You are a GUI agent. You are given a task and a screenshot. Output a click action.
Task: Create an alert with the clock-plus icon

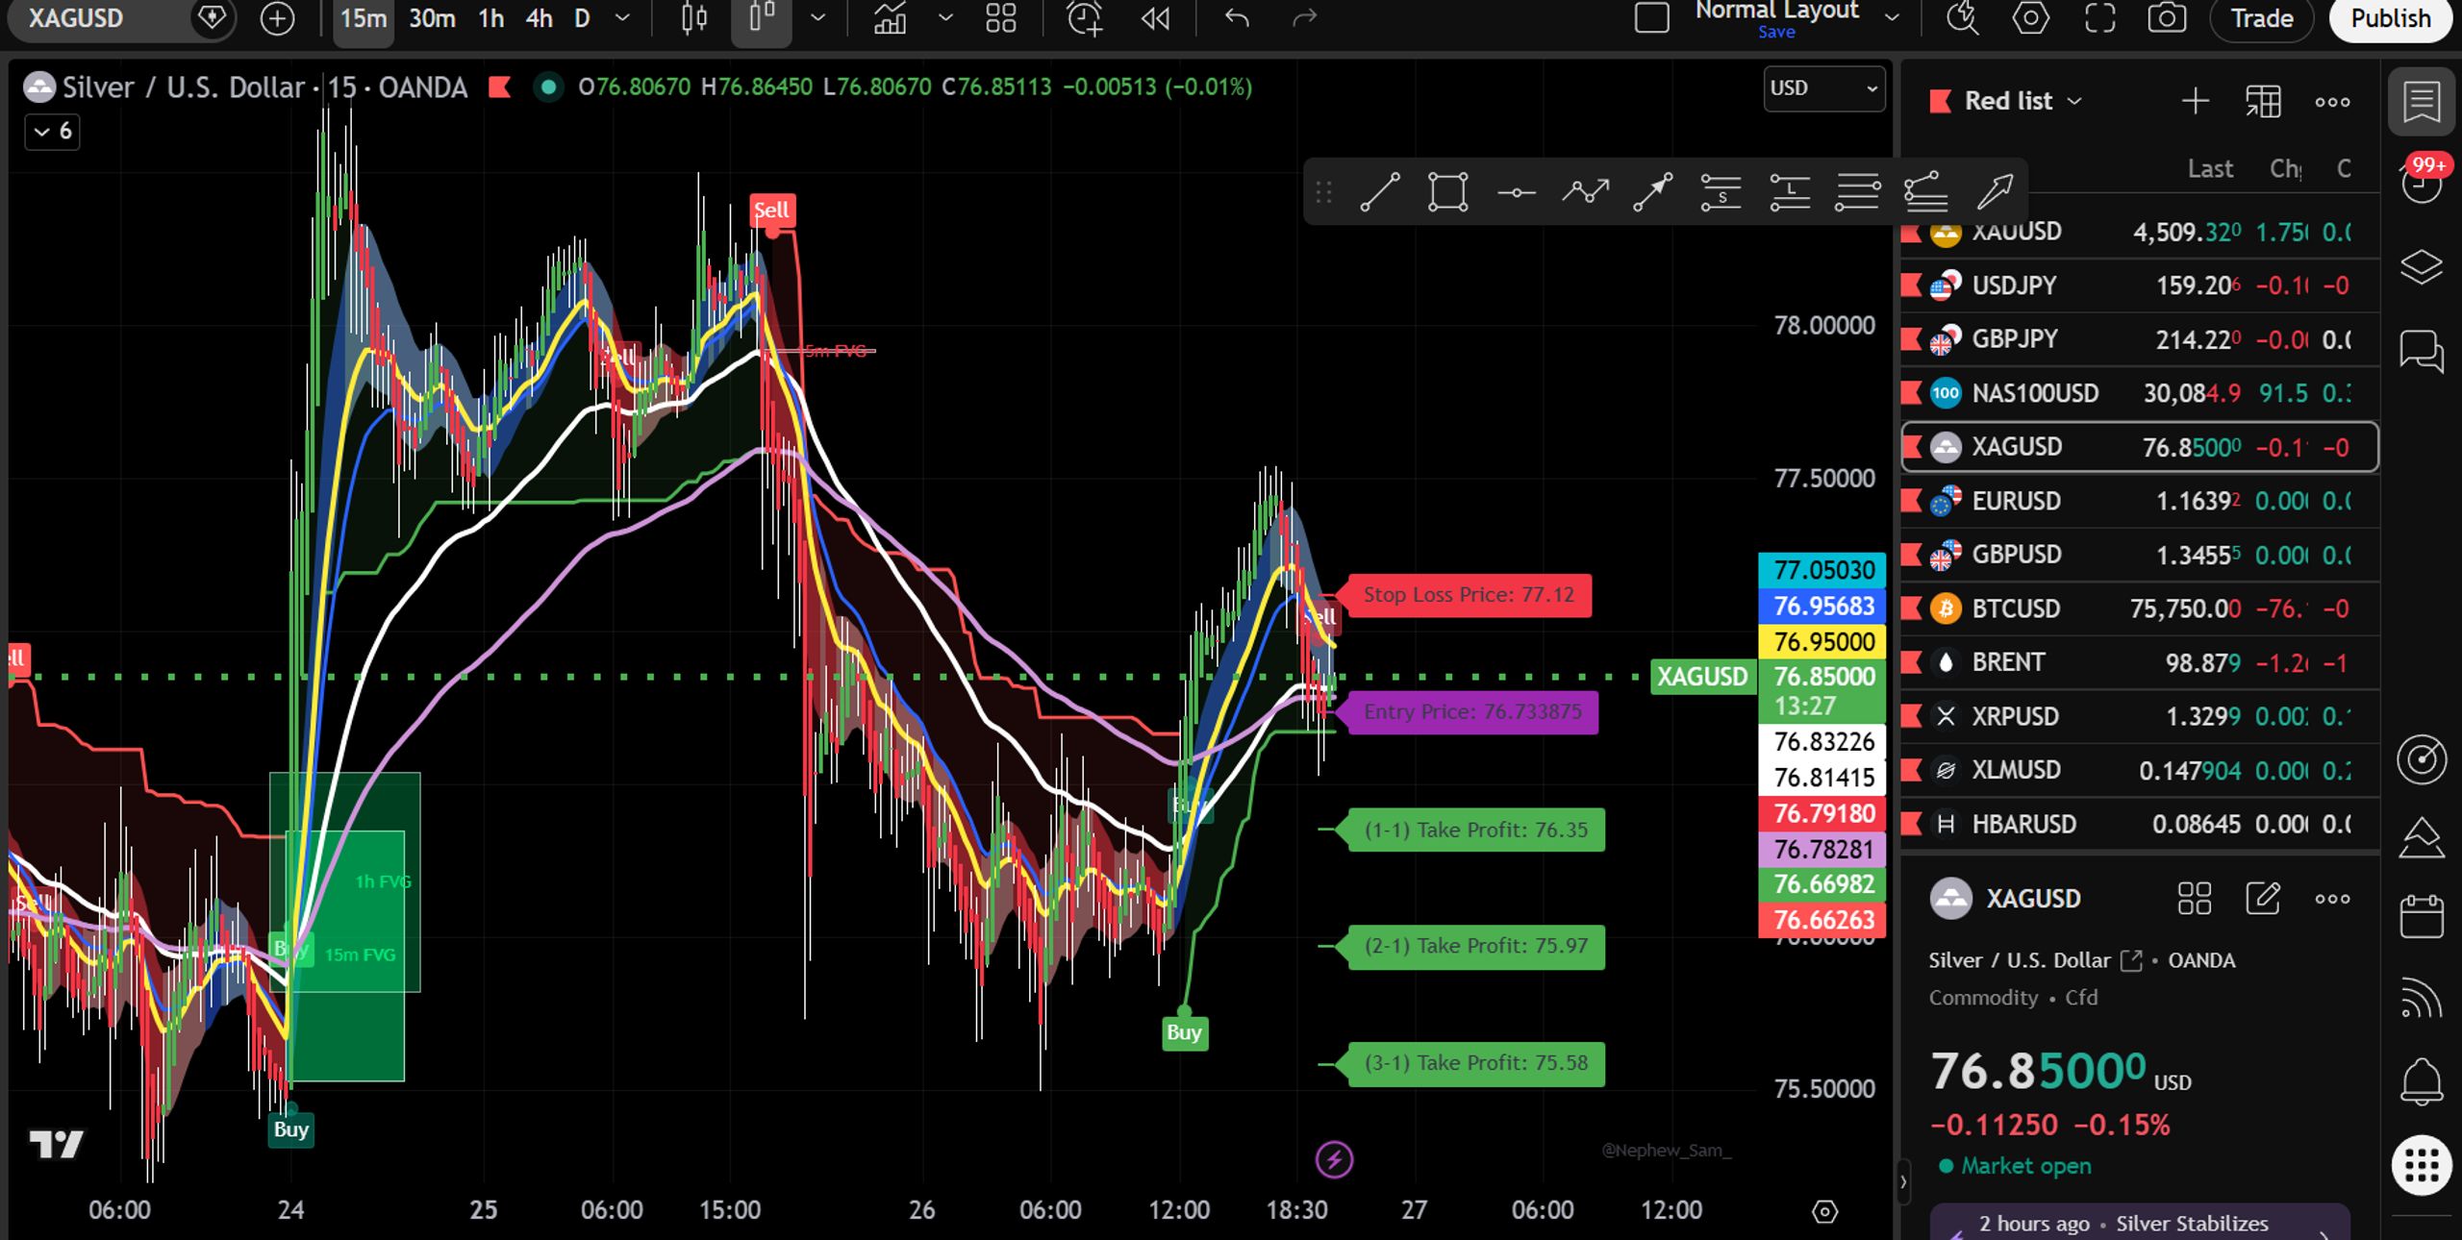(1084, 18)
